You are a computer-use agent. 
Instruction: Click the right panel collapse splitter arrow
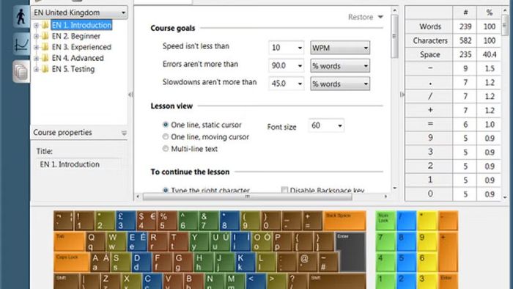(402, 95)
